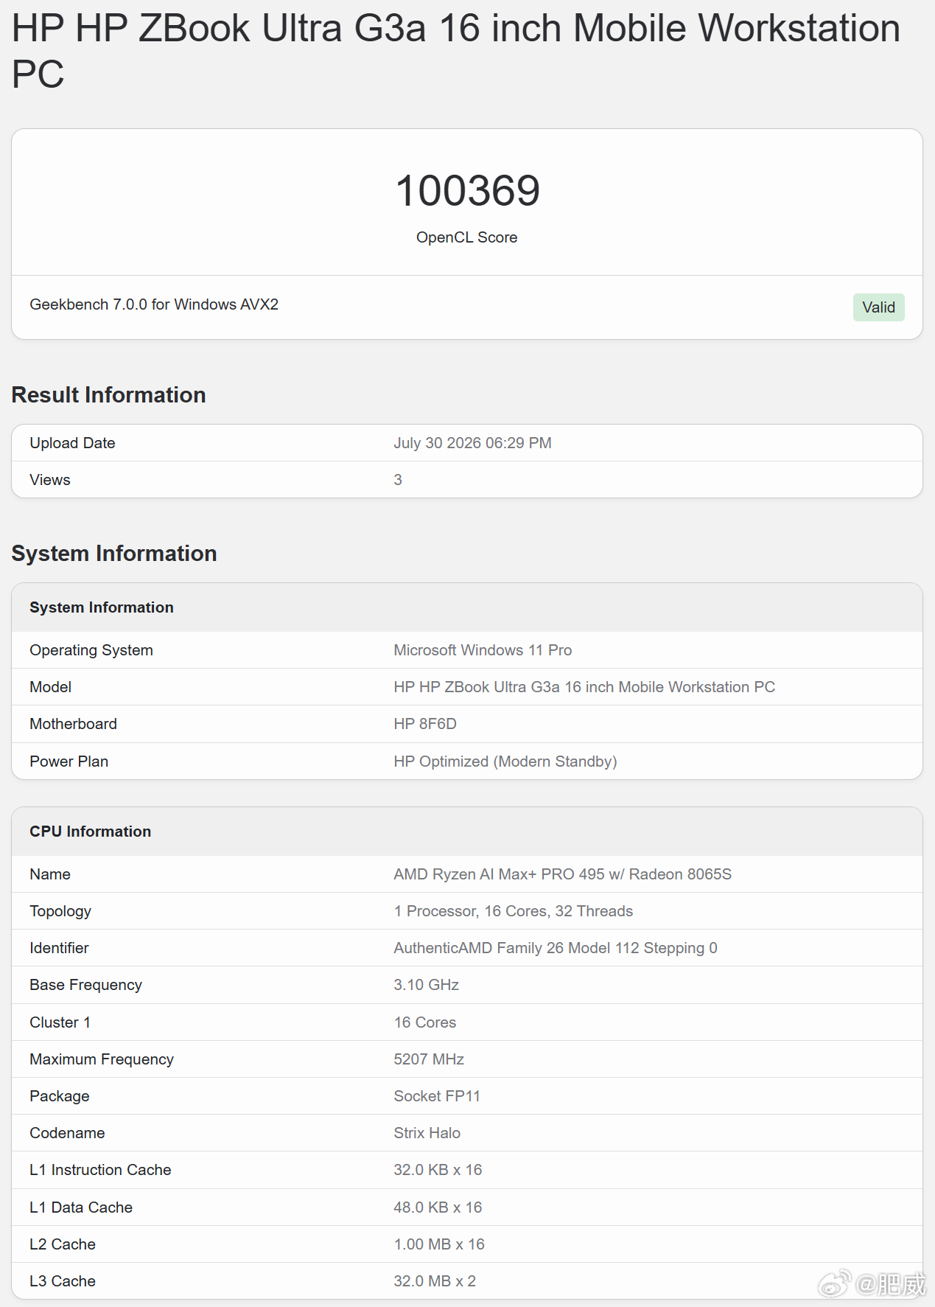Select the 48.0 KB x 16 cache value

click(438, 1207)
